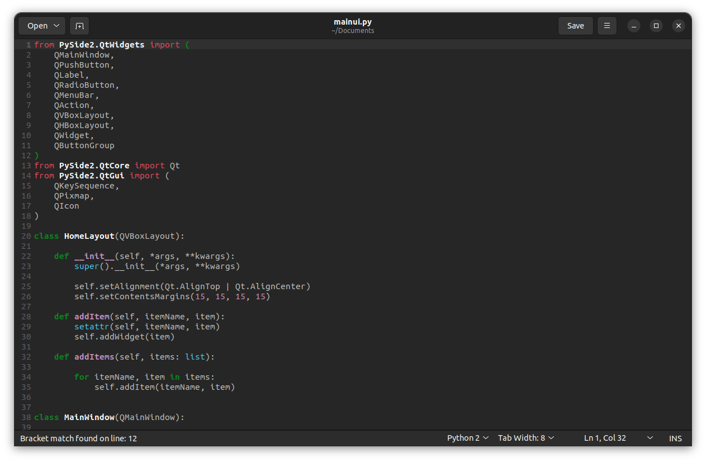This screenshot has width=706, height=462.
Task: Toggle the INS insert mode indicator
Action: [675, 438]
